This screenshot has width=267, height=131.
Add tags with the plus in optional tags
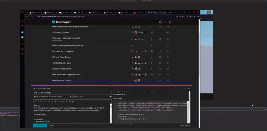110,96
